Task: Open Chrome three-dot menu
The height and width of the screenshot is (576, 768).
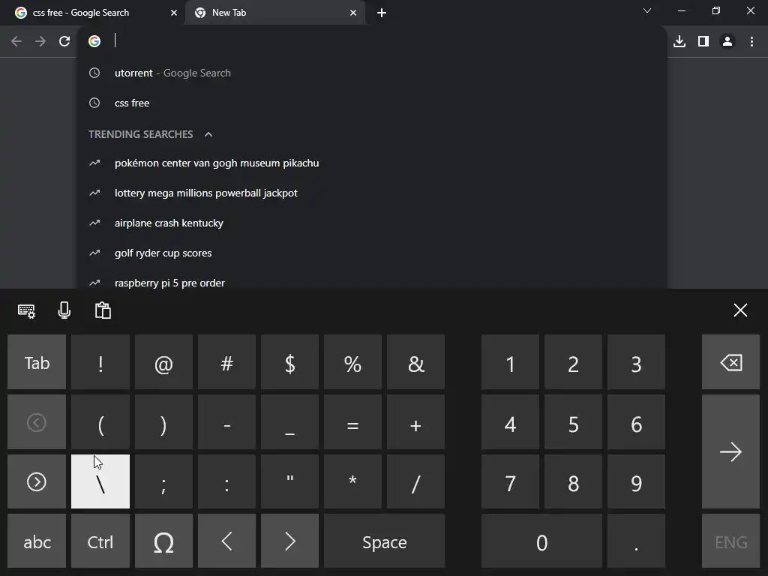Action: (751, 42)
